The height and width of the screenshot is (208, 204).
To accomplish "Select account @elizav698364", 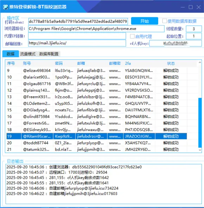I will coord(37,71).
